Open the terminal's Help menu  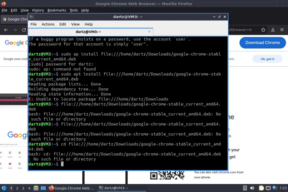pos(88,24)
